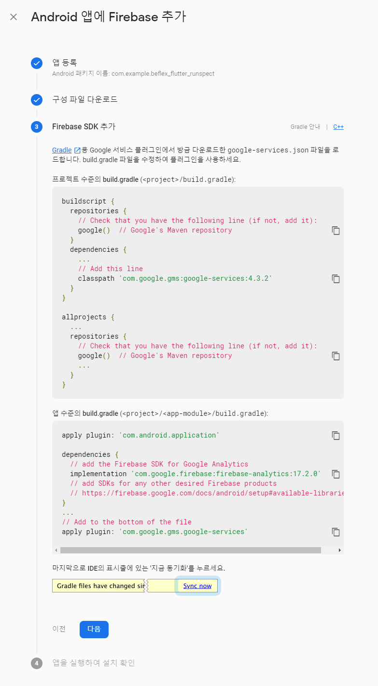Image resolution: width=378 pixels, height=686 pixels.
Task: Open the 앱을 실행하여 설치 확인 step
Action: (94, 663)
